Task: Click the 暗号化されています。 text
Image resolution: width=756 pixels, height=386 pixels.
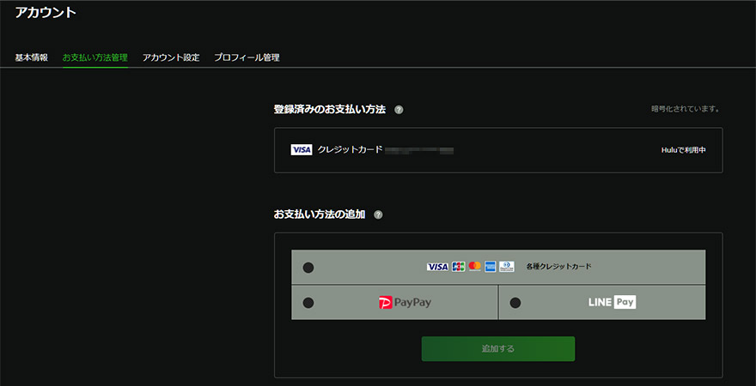Action: pos(686,109)
